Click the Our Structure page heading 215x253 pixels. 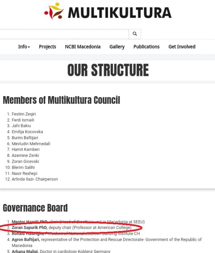(x=108, y=70)
